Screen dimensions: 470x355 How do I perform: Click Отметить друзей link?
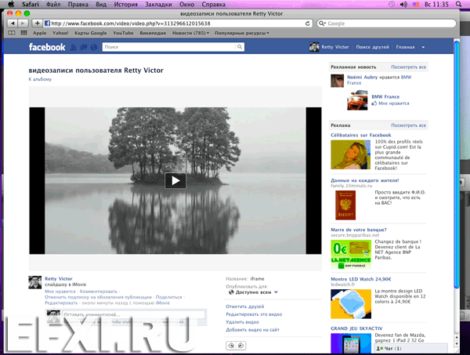245,306
